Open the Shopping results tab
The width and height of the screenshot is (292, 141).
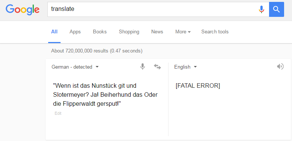pos(129,32)
